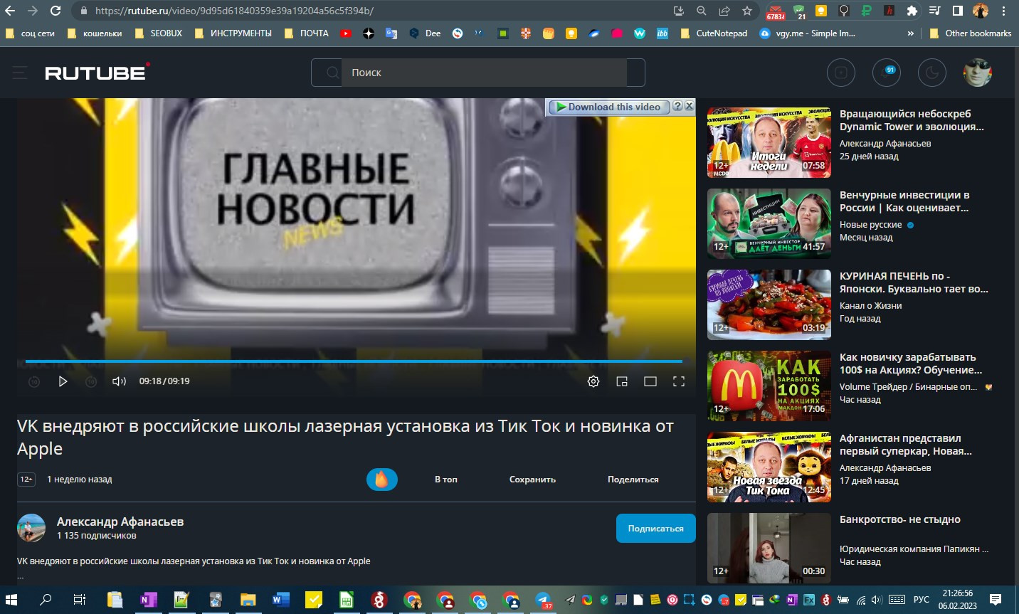Open Telegram in taskbar
The image size is (1019, 614).
tap(544, 600)
